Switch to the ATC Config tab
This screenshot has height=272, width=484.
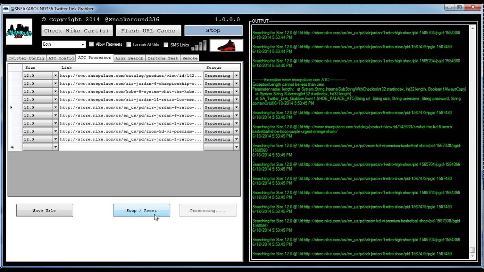pyautogui.click(x=61, y=58)
